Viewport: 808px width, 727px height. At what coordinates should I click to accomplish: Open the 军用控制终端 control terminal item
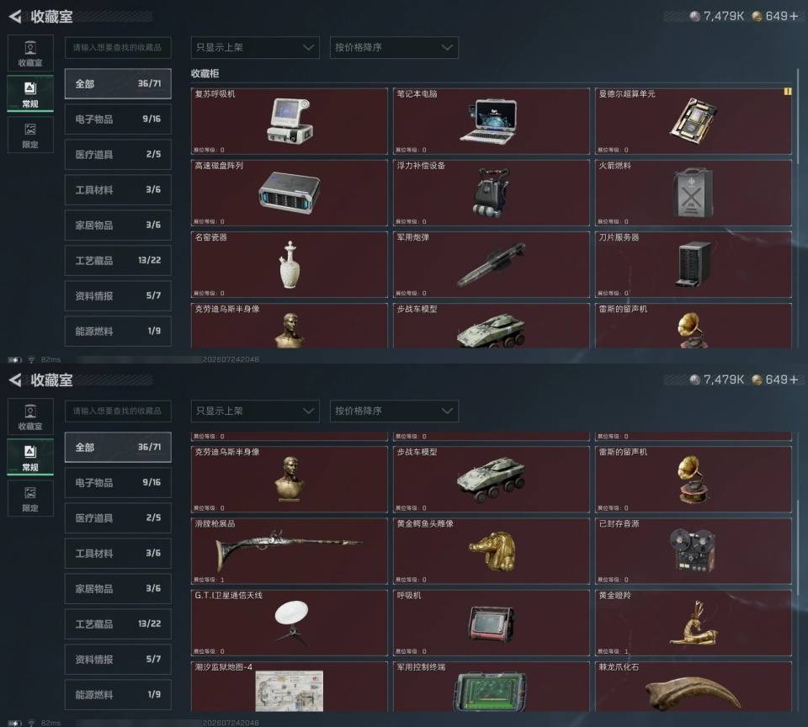[x=491, y=687]
